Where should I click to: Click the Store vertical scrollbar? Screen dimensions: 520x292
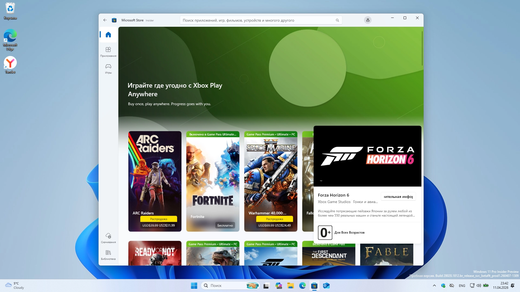(x=422, y=49)
